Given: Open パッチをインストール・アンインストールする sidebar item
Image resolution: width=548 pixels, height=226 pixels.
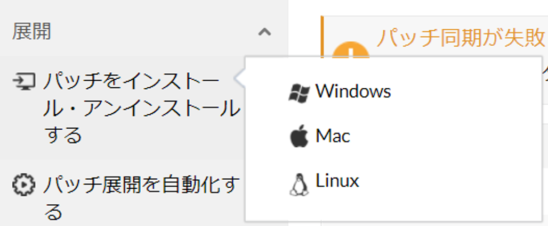Looking at the screenshot, I should point(123,108).
